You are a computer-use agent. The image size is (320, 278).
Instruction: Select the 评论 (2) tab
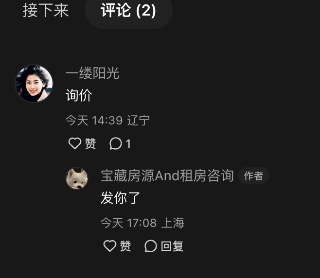(128, 11)
